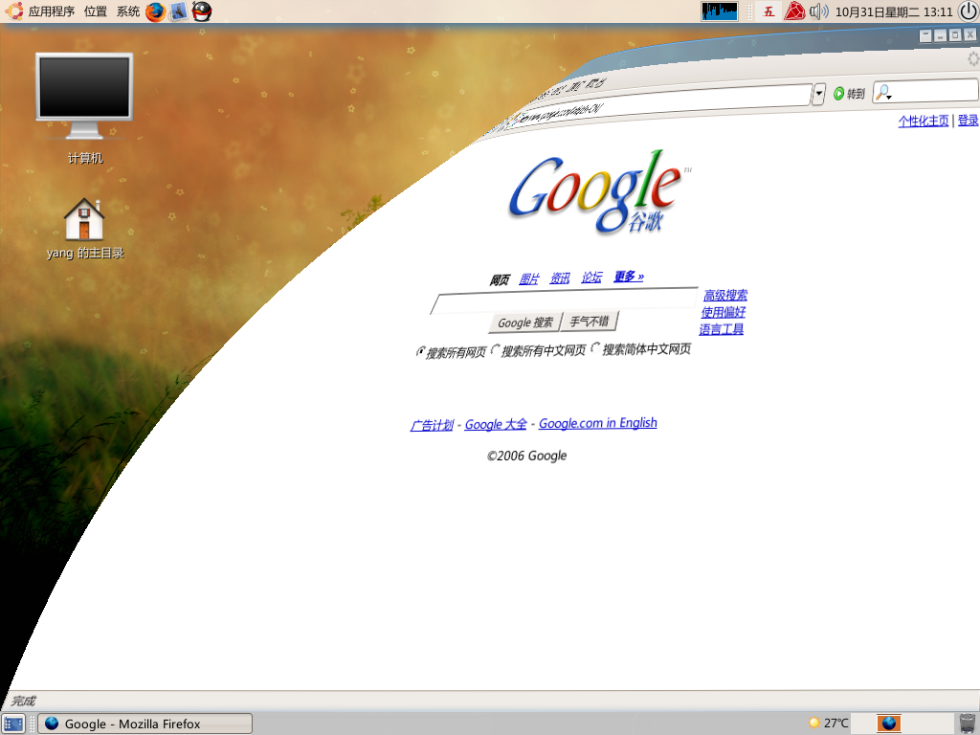Open the Google 大全 link
980x735 pixels.
tap(496, 424)
